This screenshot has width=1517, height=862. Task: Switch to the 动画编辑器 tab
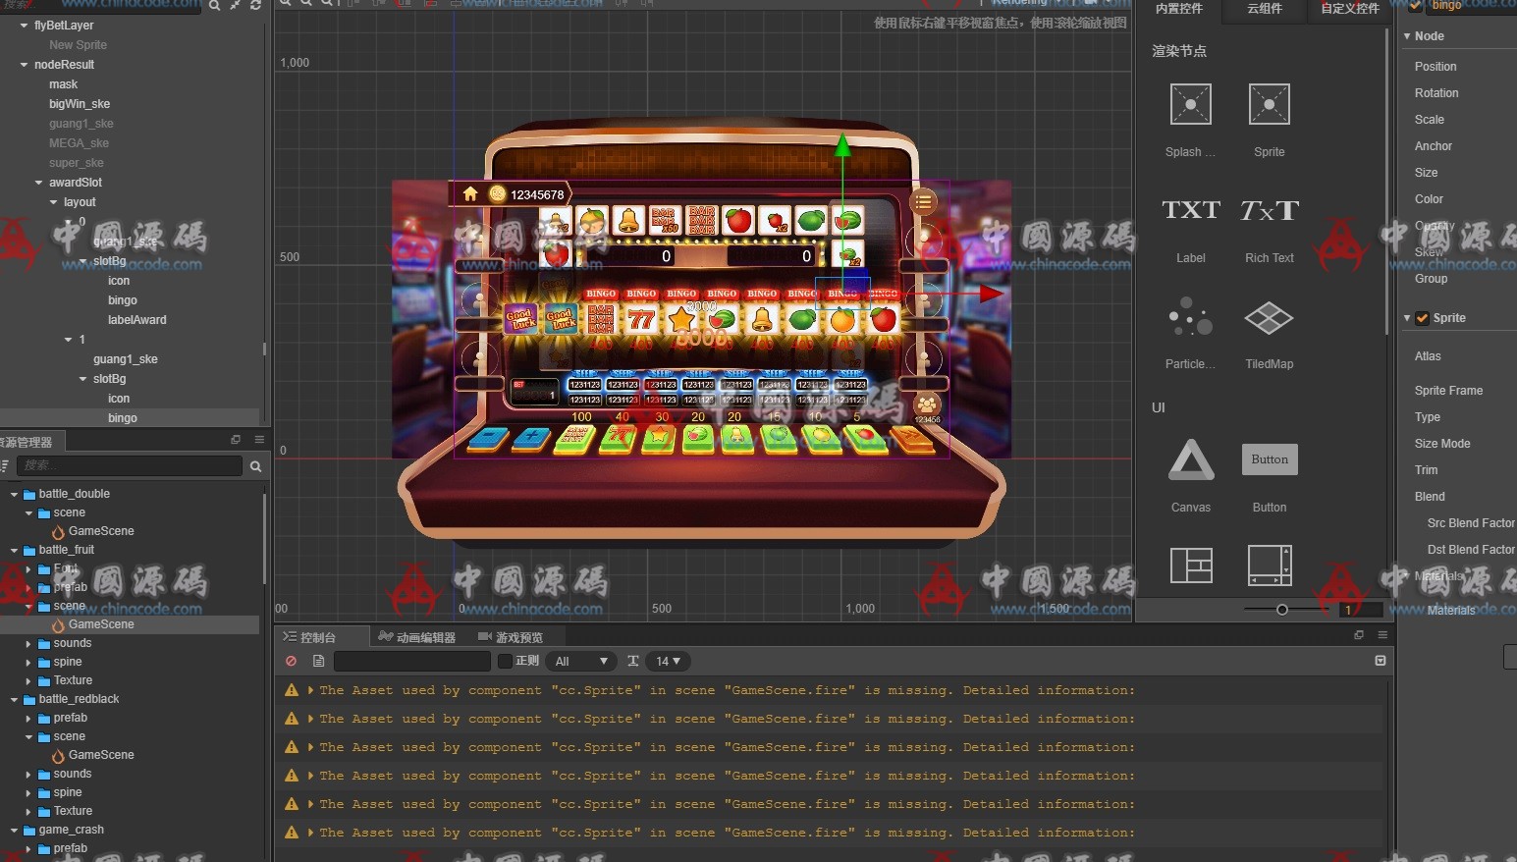417,637
